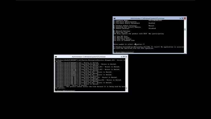This screenshot has height=119, width=211.
Task: Click C:\Users\Administrator> prompt in Access-denied window
Action: tap(65, 91)
